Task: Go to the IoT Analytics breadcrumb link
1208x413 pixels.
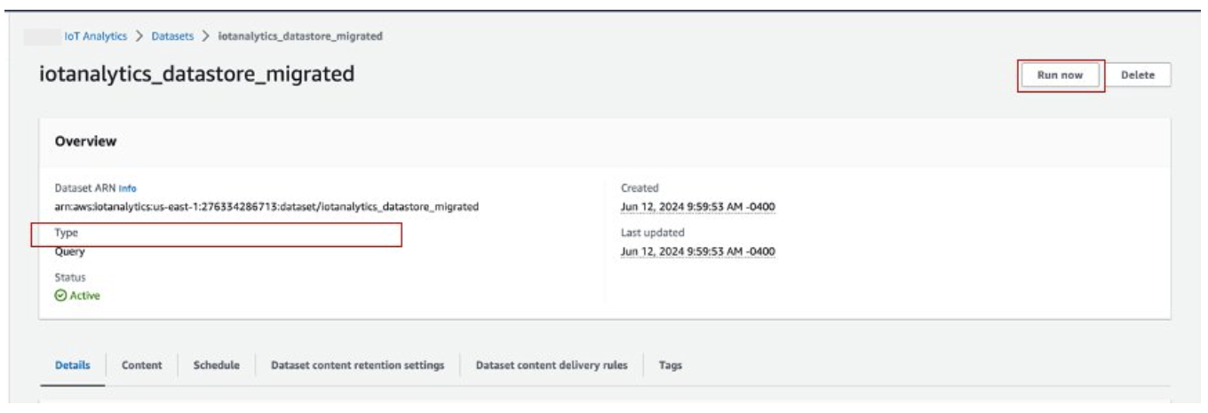Action: (98, 36)
